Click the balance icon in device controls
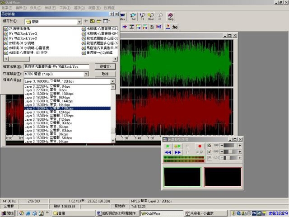The height and width of the screenshot is (217, 289). tap(210, 152)
